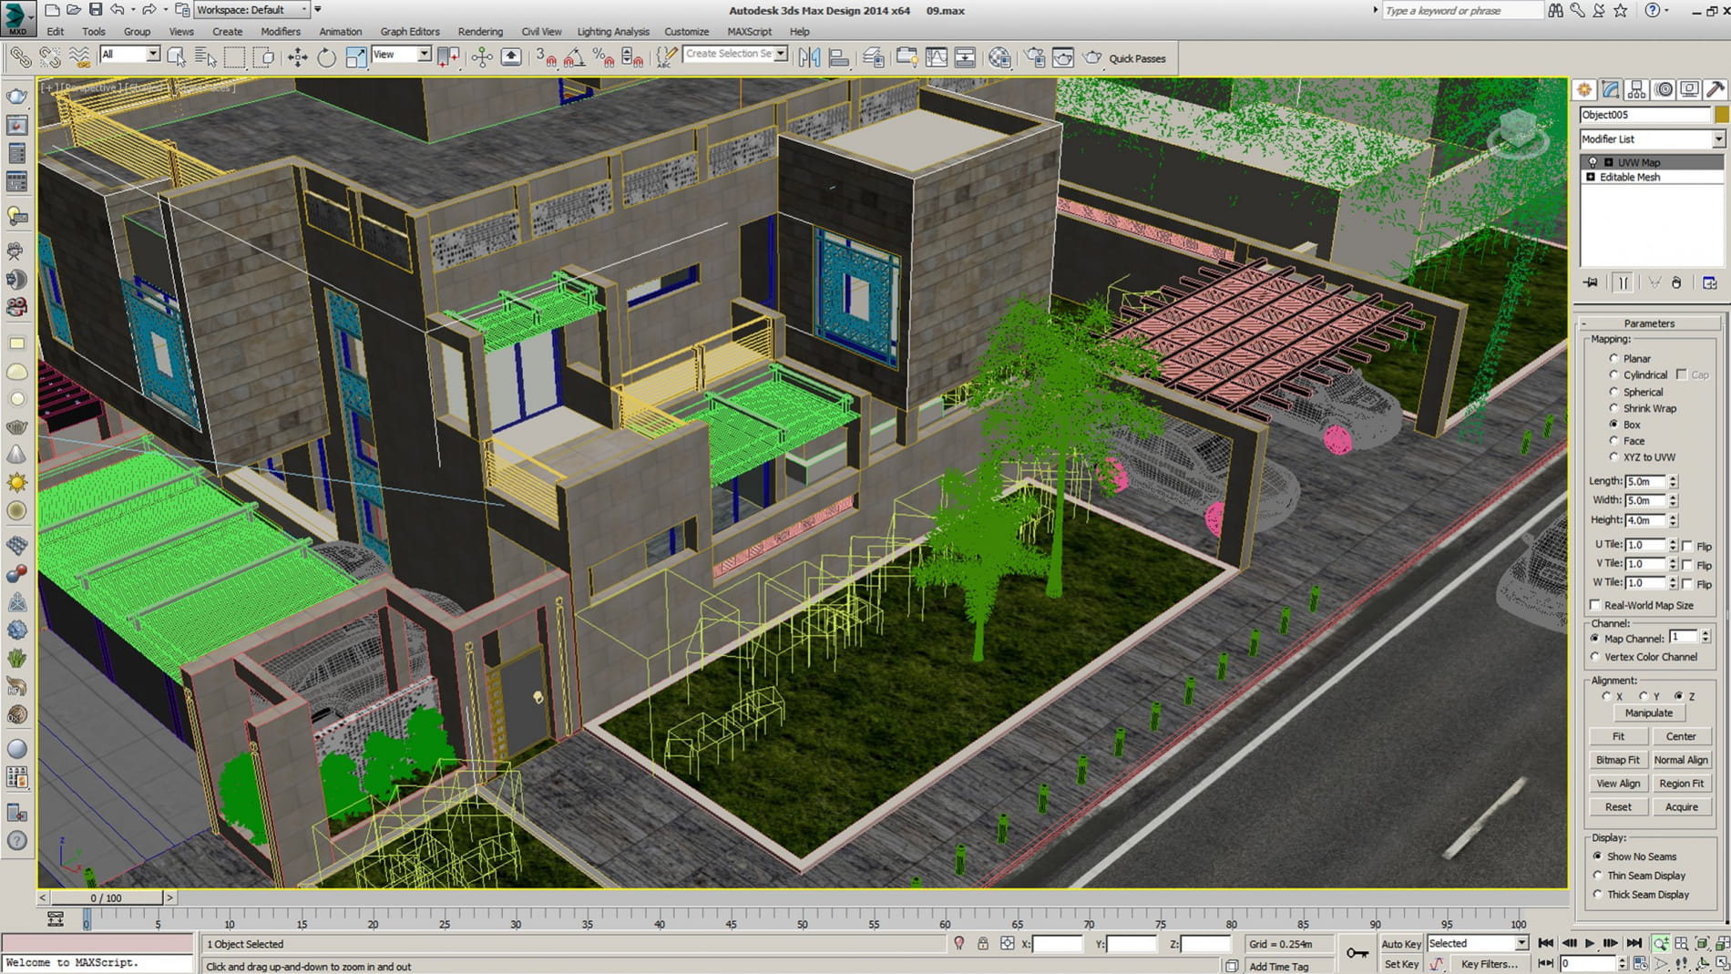This screenshot has width=1731, height=974.
Task: Open the Workspace Default dropdown
Action: [251, 10]
